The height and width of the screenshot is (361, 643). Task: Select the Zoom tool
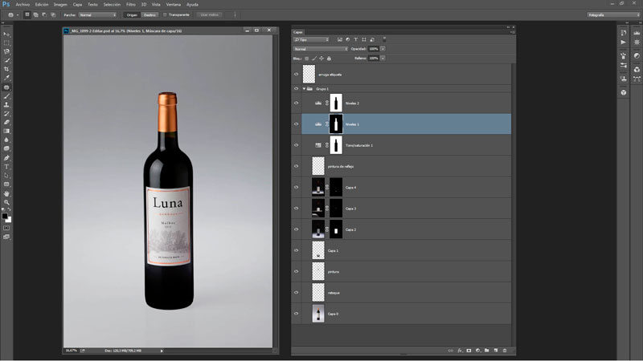click(x=6, y=202)
